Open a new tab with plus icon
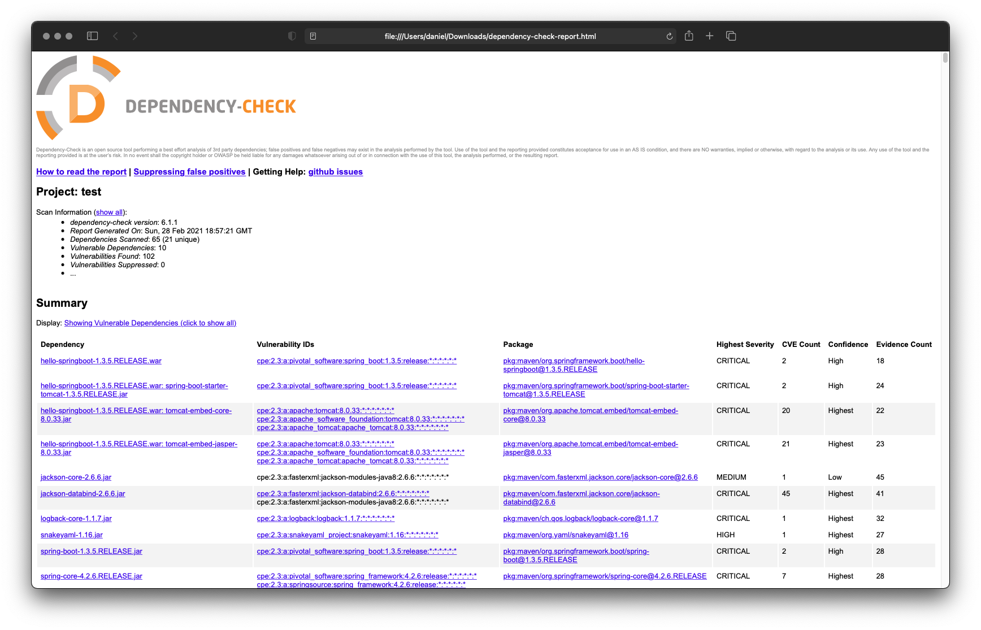The height and width of the screenshot is (630, 981). pyautogui.click(x=710, y=36)
